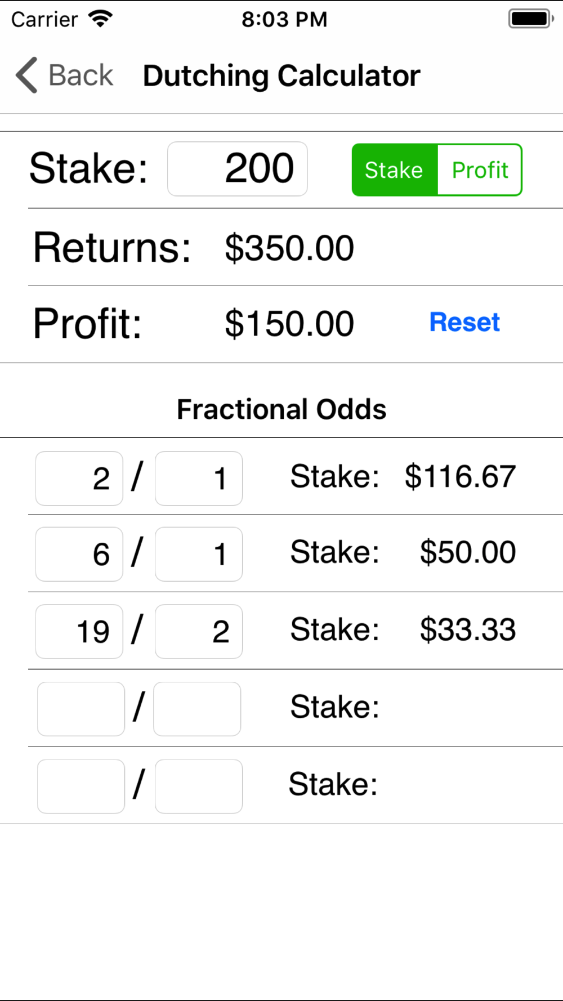This screenshot has width=563, height=1001.
Task: Focus the empty fourth row numerator field
Action: [81, 709]
